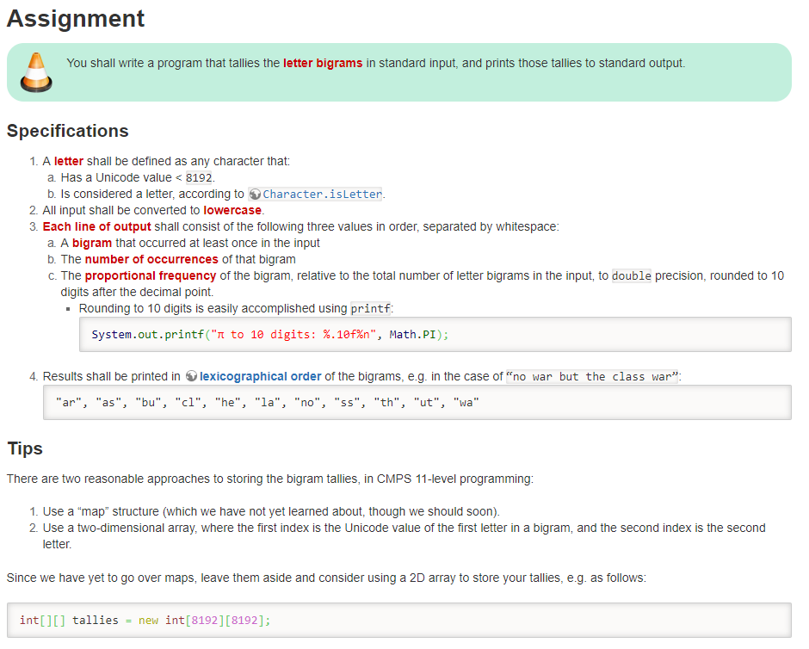
Task: Click the Assignment page heading
Action: [75, 18]
